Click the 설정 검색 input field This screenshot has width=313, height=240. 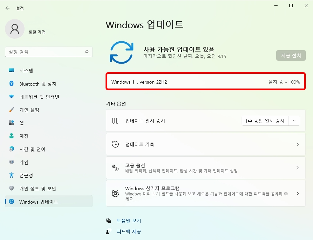[x=49, y=52]
